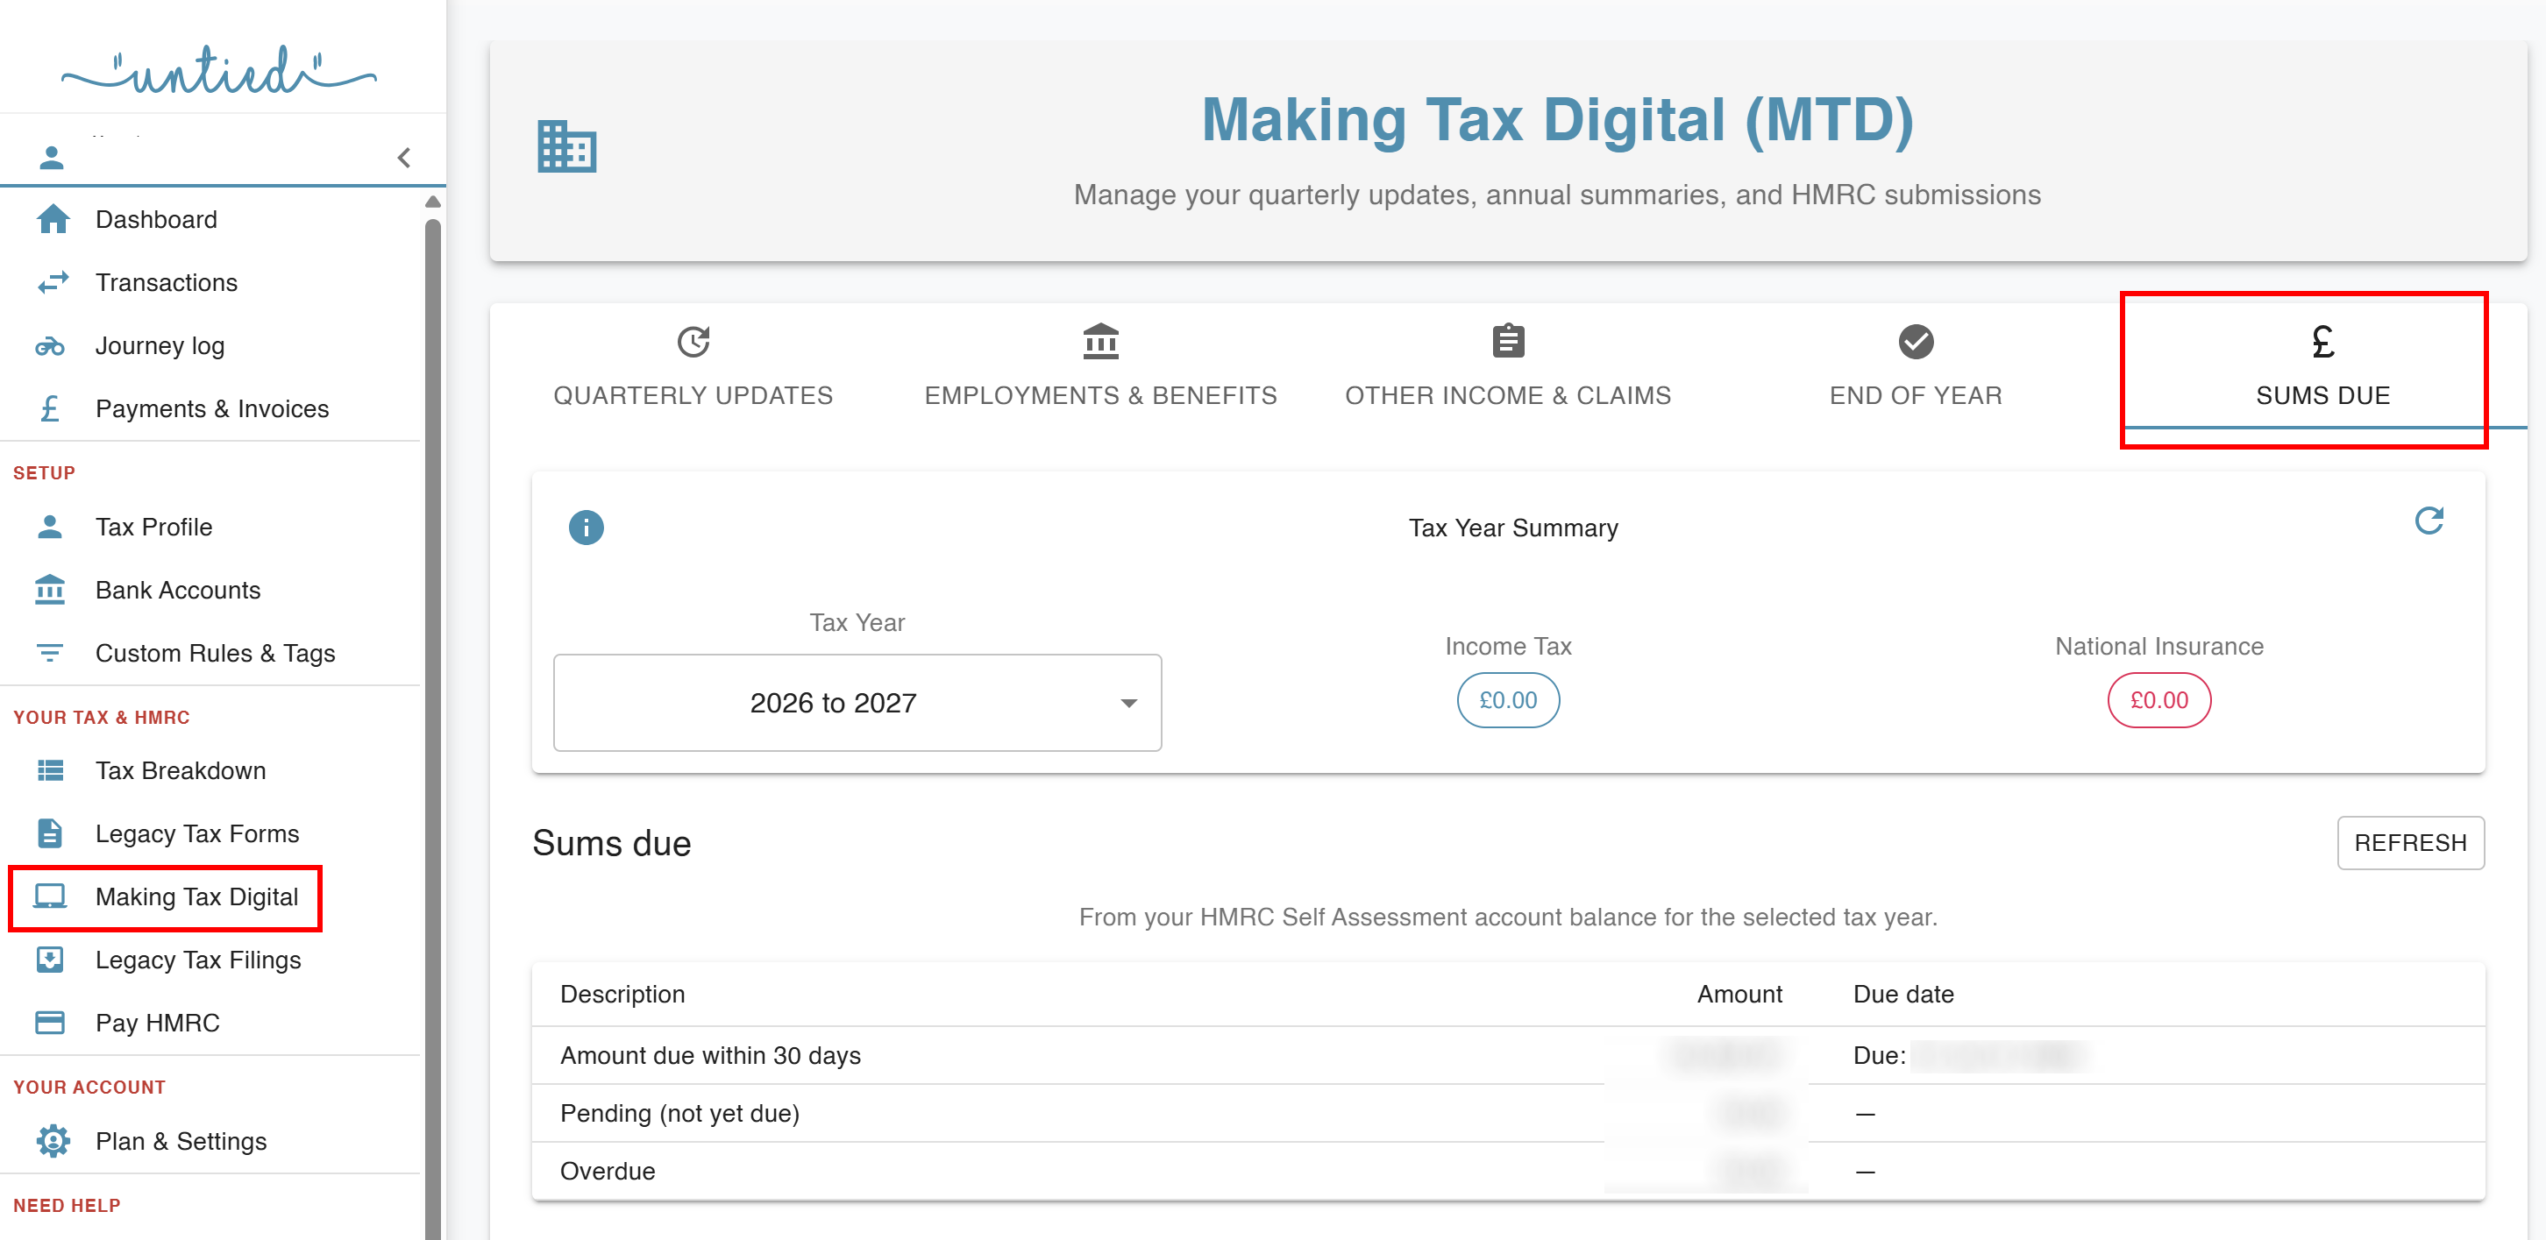This screenshot has width=2546, height=1240.
Task: Click the Bank Accounts building icon
Action: pos(49,590)
